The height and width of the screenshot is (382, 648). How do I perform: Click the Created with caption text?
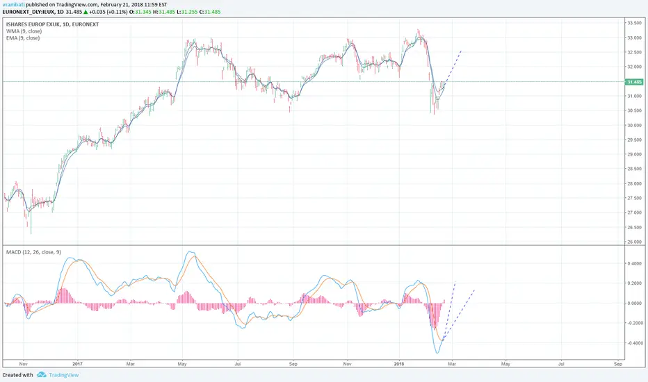click(x=18, y=375)
